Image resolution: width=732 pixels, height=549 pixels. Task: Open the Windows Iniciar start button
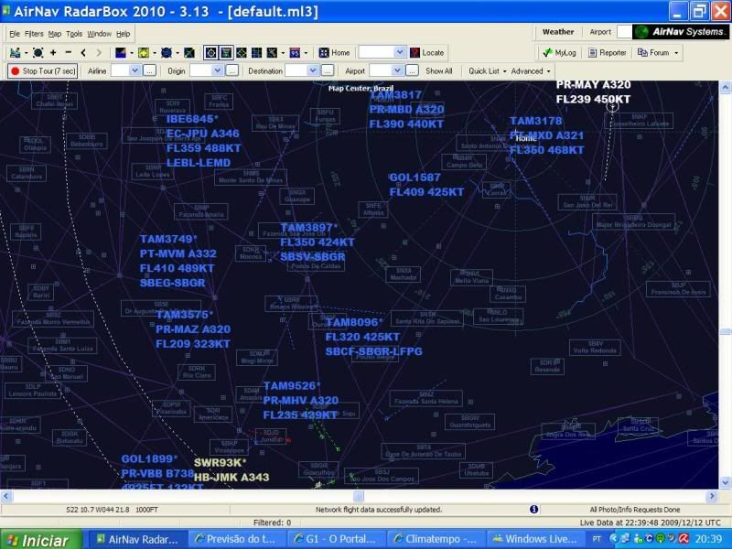(x=41, y=540)
